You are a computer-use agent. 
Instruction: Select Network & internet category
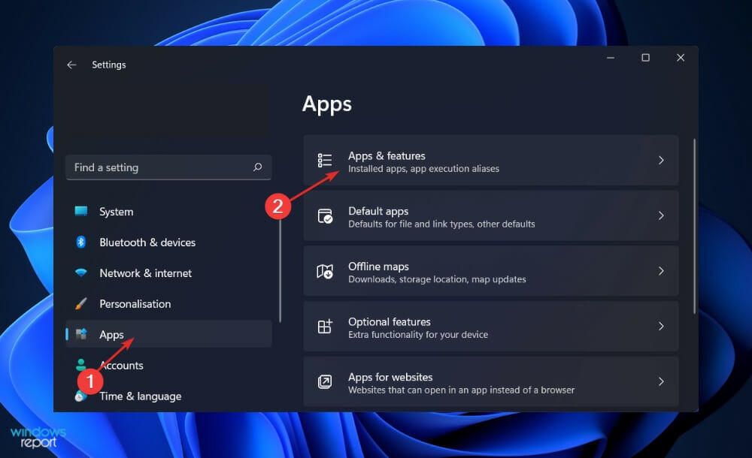[168, 273]
